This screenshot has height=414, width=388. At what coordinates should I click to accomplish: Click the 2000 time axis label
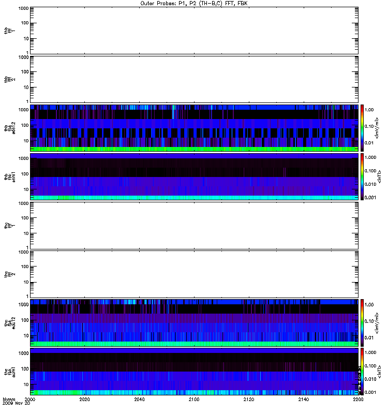coord(29,399)
